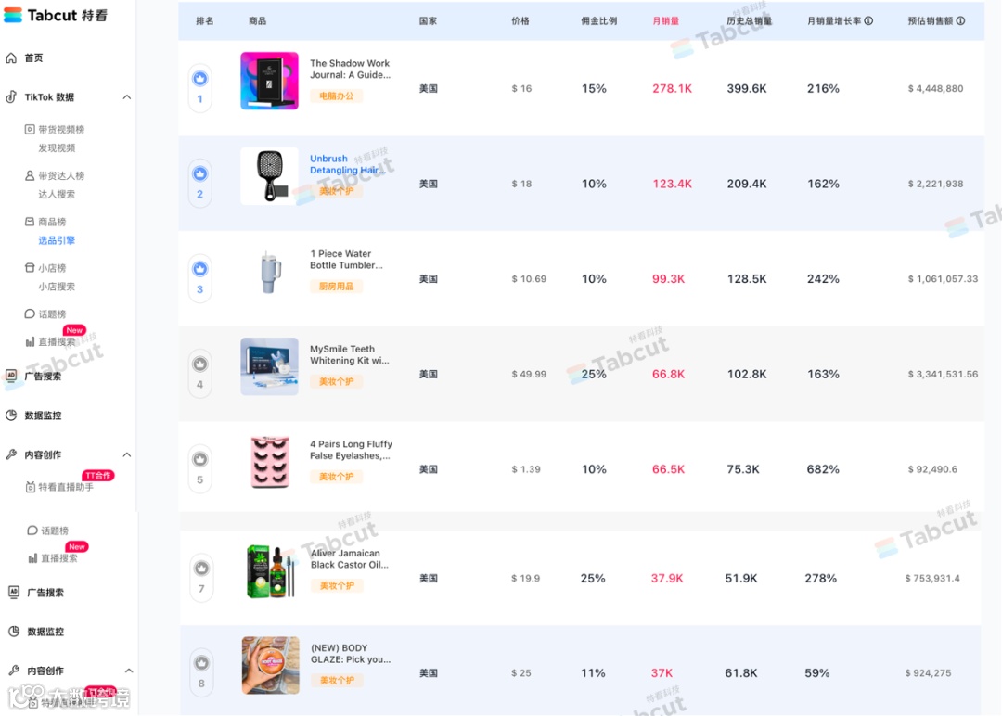Go to 达人搜索 in the sidebar
This screenshot has width=1002, height=716.
[x=57, y=195]
